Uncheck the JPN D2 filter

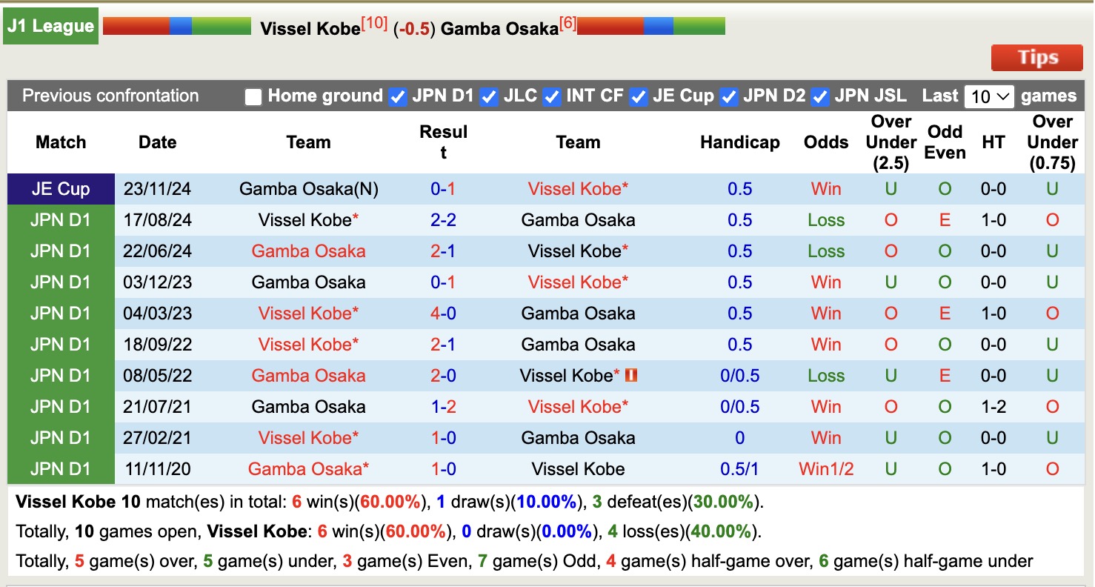tap(728, 96)
